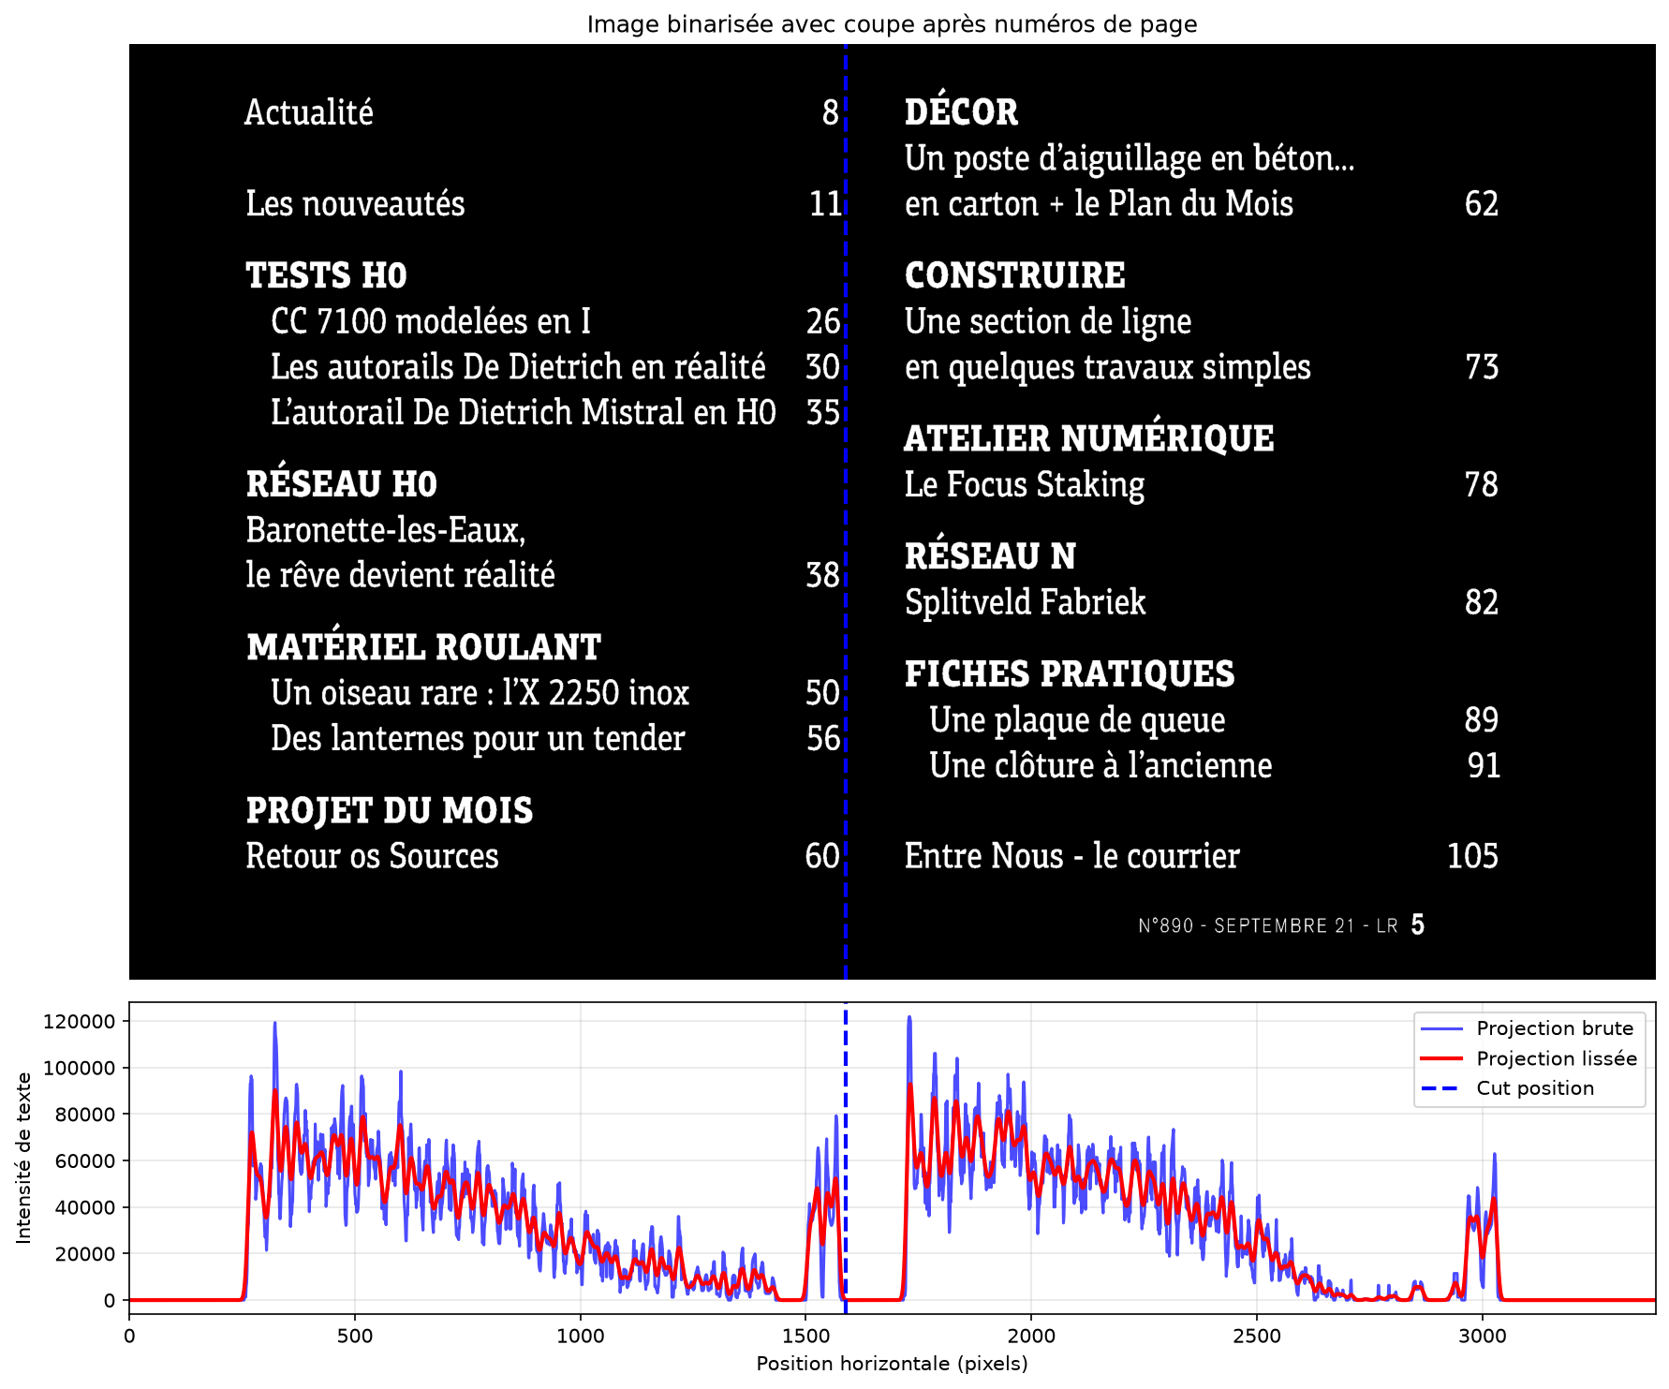The width and height of the screenshot is (1669, 1389).
Task: Click 'en quelques travaux simples' text
Action: pyautogui.click(x=1108, y=367)
